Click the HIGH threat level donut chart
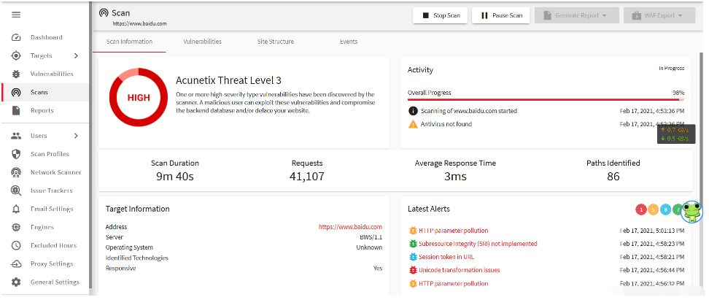Viewport: 709px width, 308px height. [139, 97]
